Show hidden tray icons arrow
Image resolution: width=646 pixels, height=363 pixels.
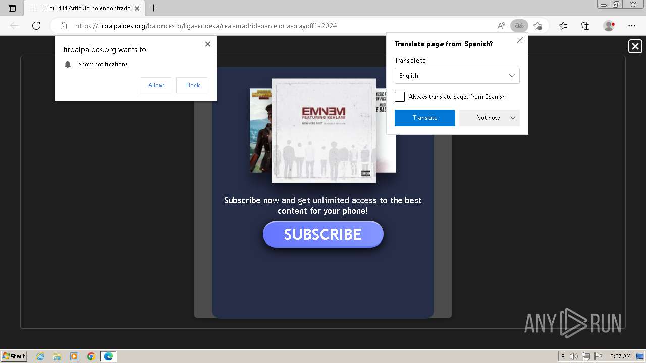(563, 356)
